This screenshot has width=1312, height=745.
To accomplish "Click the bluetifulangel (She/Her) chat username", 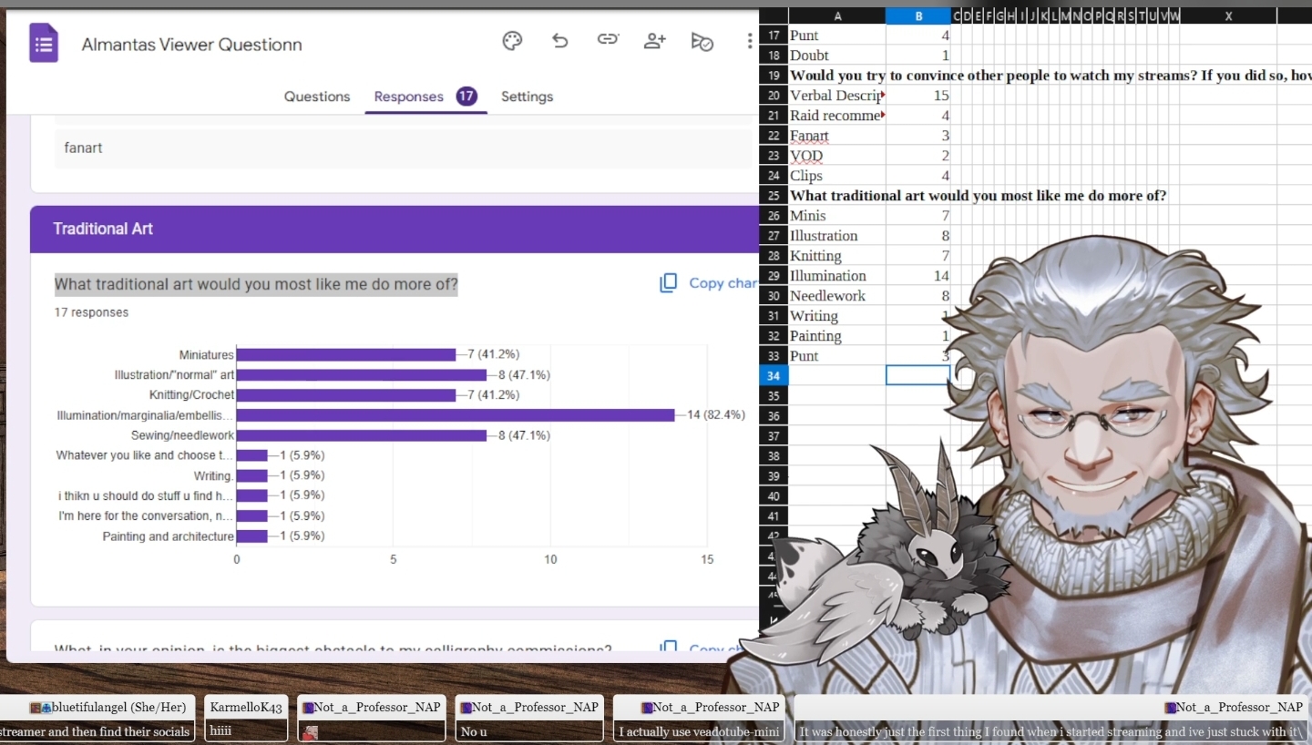I will click(118, 707).
